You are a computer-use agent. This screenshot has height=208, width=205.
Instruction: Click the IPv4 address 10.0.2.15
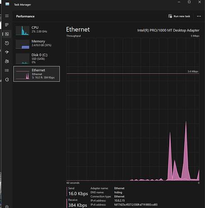(120, 200)
